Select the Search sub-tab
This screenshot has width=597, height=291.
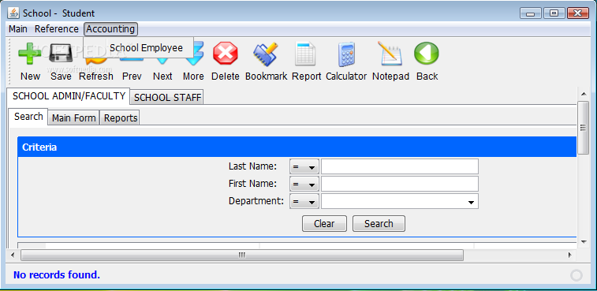pos(28,117)
